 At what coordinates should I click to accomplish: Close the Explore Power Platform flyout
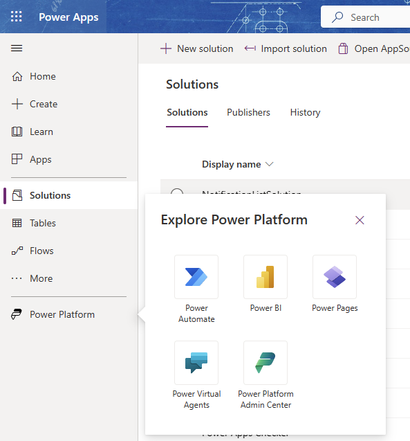[360, 220]
